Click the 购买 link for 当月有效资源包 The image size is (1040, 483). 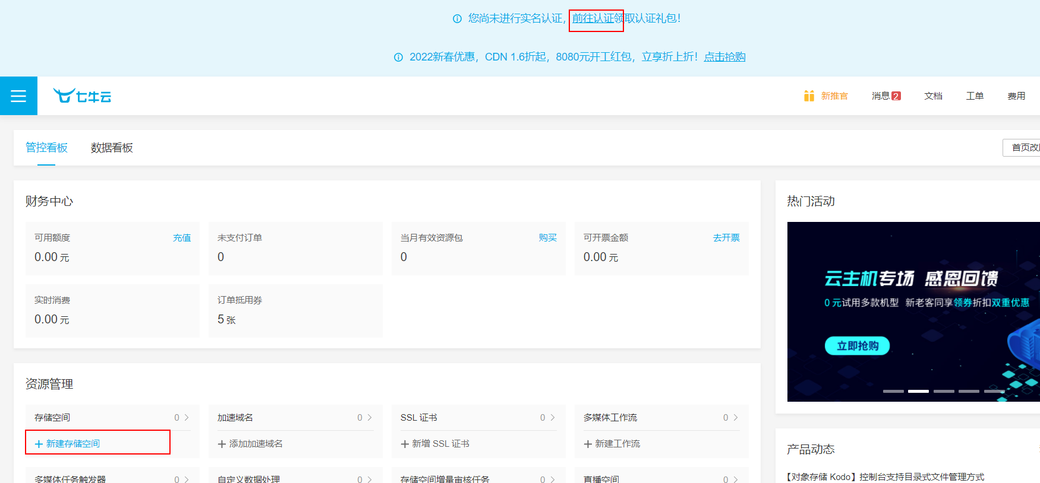548,237
